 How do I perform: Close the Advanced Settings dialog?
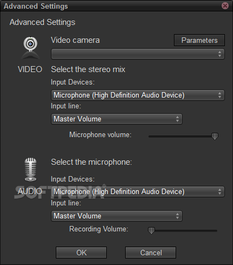point(225,6)
